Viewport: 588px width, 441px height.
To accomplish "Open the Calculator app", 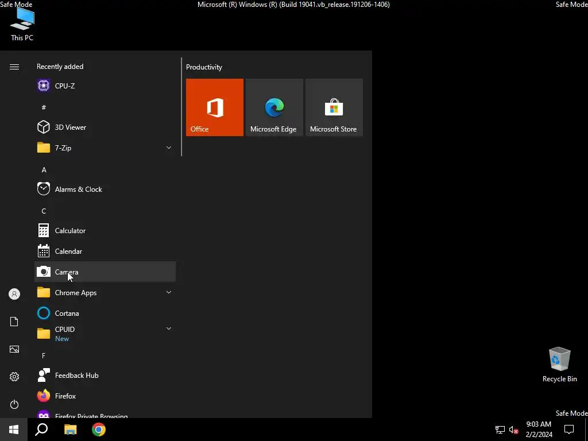I will [x=105, y=231].
